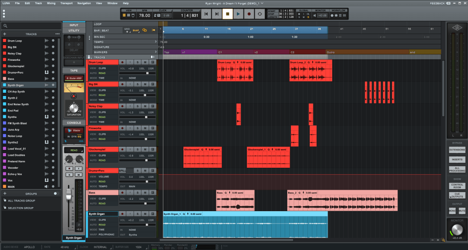Mute the Drum Loop track

145,62
